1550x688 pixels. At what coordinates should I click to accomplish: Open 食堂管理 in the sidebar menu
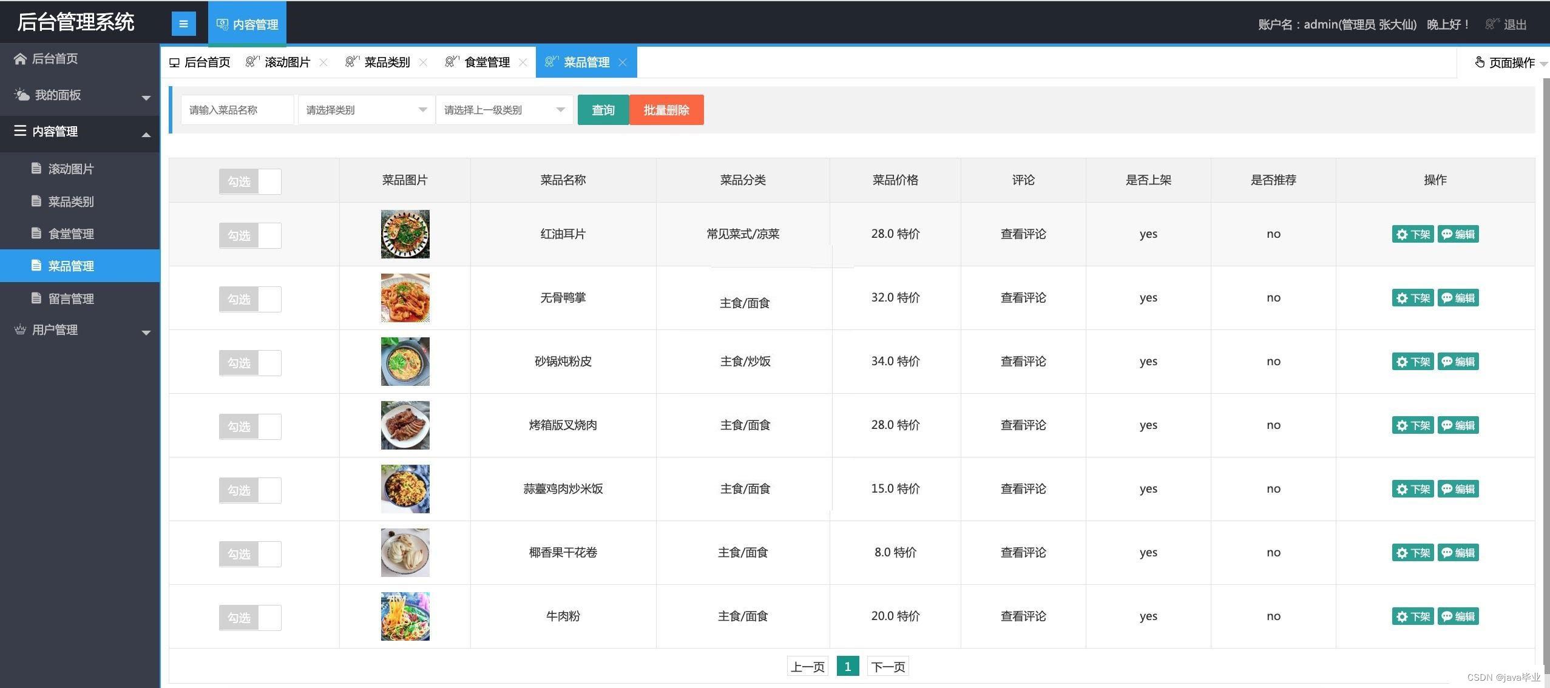[71, 234]
